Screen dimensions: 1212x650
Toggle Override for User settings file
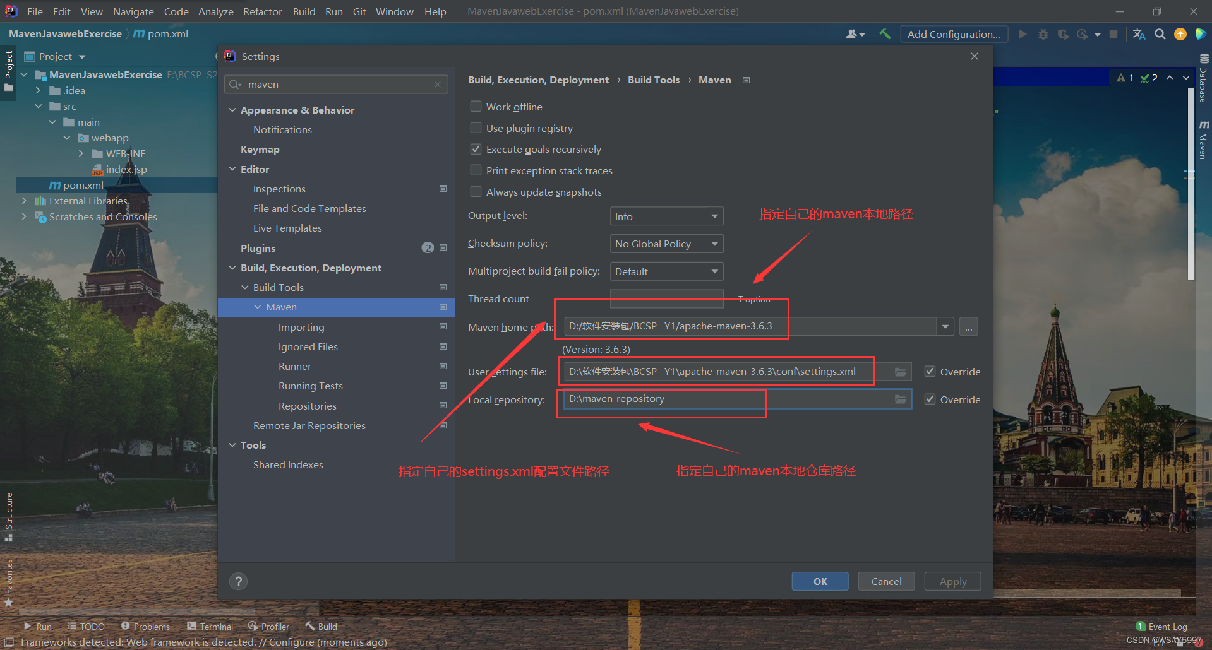(930, 372)
